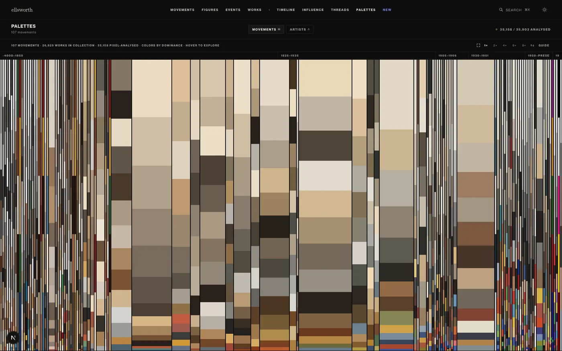Screen dimensions: 562x351
Task: Click the up-down sort arrows icon
Action: (532, 45)
